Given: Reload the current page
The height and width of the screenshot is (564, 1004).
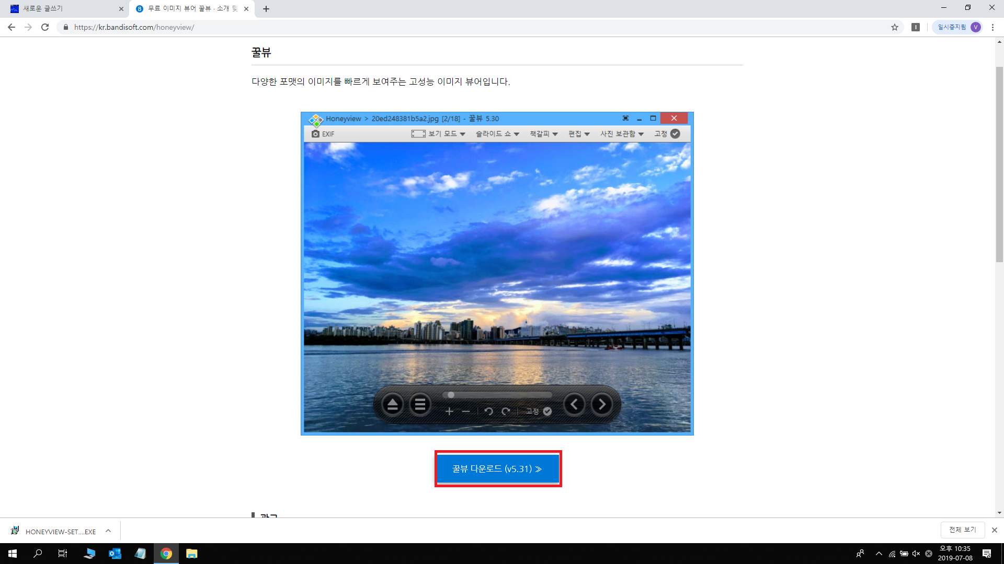Looking at the screenshot, I should click(45, 27).
